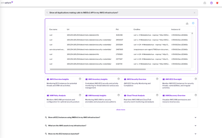The image size is (222, 138).
Task: Focus the search query input field
Action: [x=121, y=13]
